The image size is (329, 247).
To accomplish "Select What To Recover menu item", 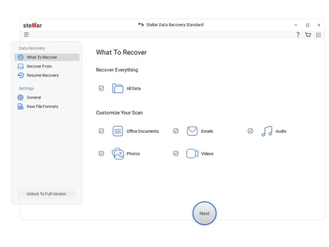I will [x=47, y=57].
